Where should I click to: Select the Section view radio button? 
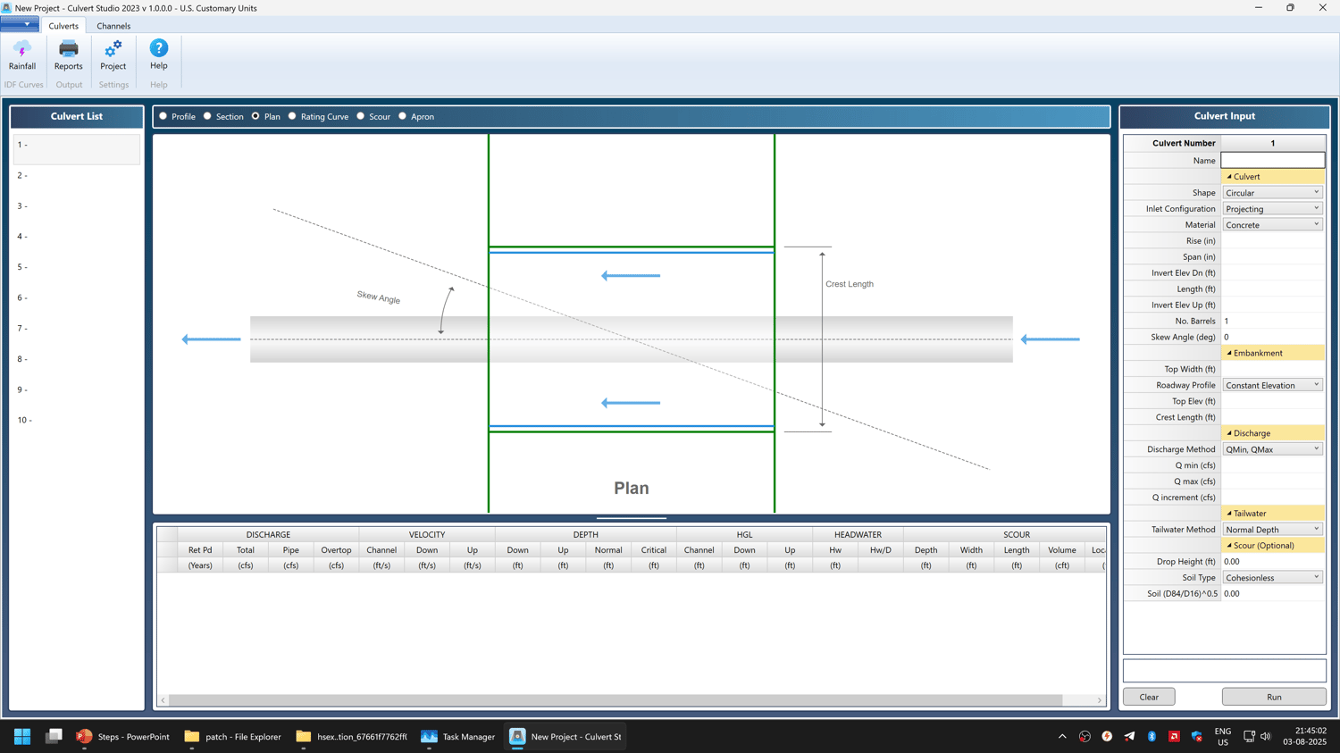click(207, 116)
